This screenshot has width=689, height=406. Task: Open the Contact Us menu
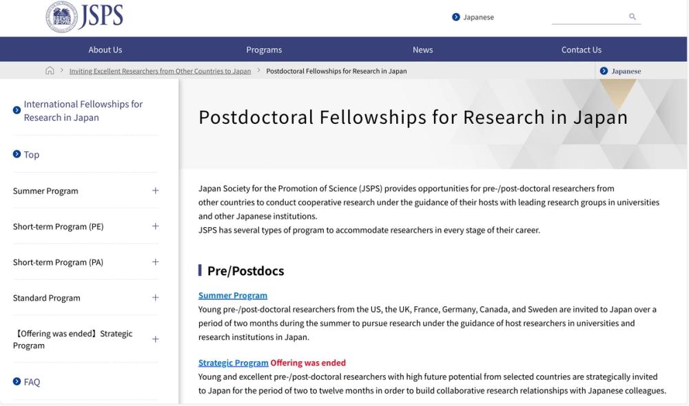click(582, 50)
